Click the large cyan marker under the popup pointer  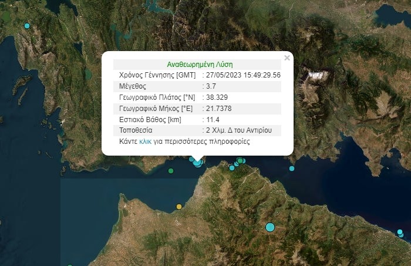click(198, 162)
